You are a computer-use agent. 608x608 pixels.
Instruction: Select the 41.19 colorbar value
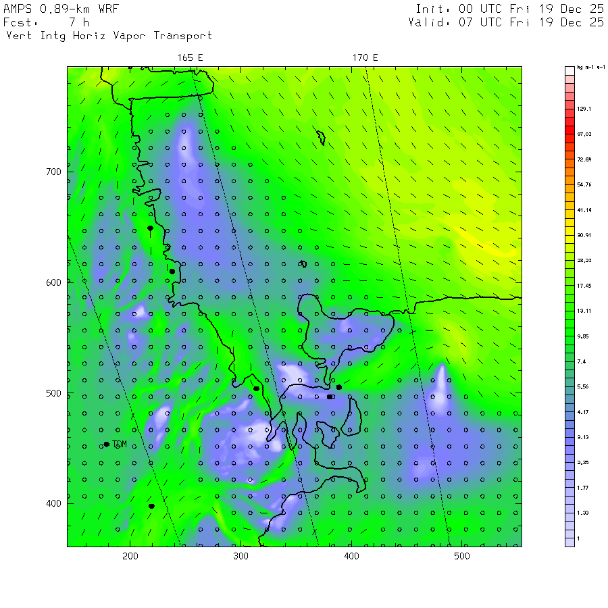[x=584, y=210]
